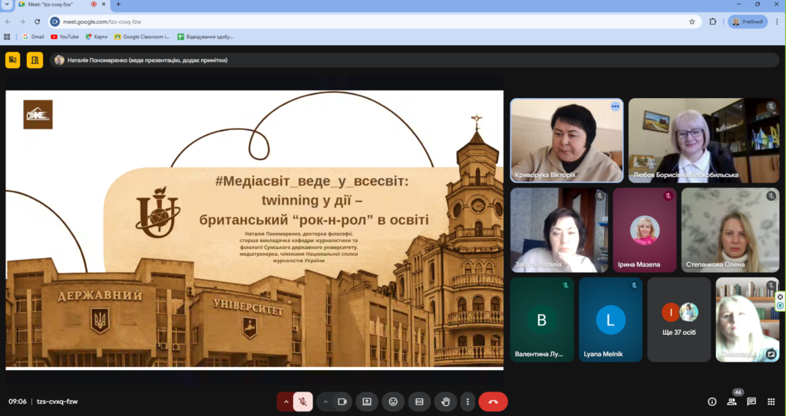Open a new browser tab

click(118, 5)
